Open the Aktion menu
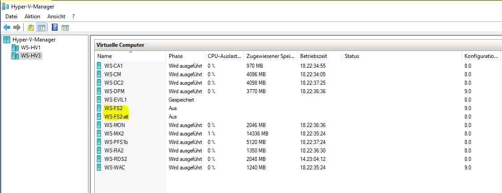This screenshot has width=502, height=193. click(32, 16)
